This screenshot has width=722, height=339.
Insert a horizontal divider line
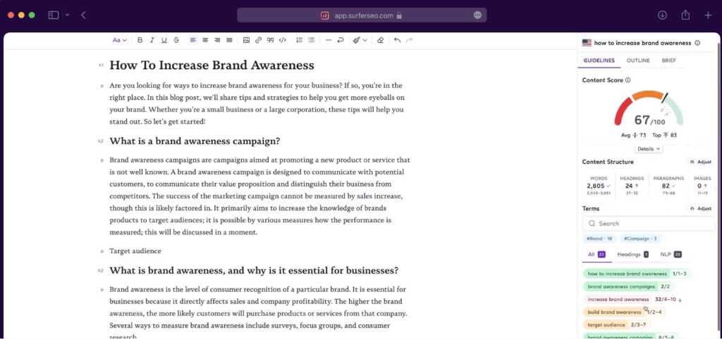tap(329, 40)
